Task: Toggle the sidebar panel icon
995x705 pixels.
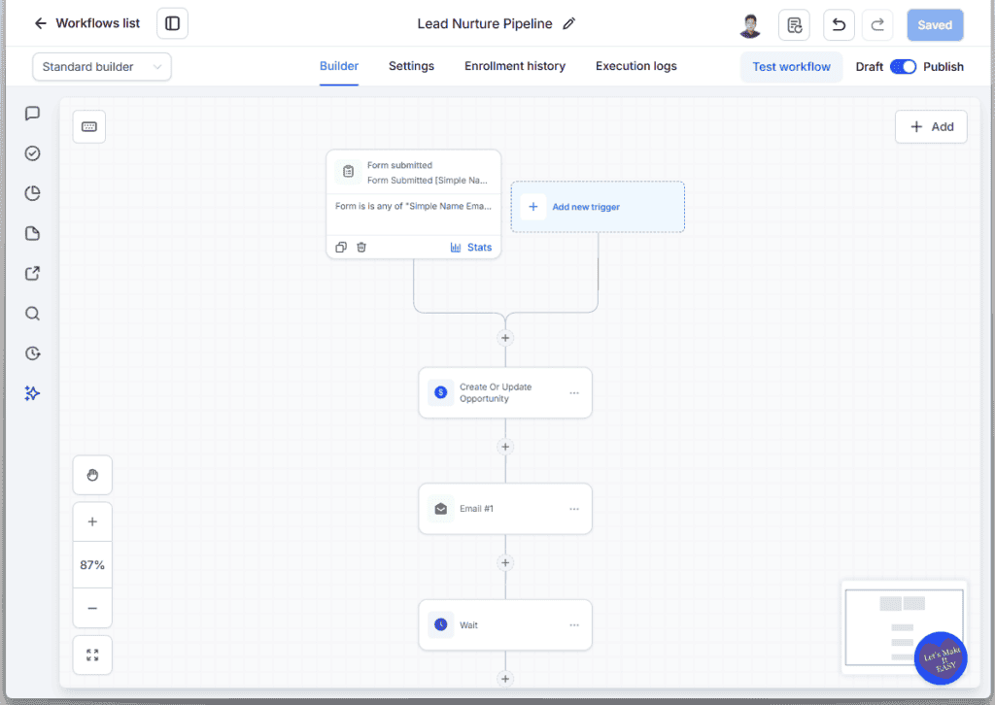Action: 173,23
